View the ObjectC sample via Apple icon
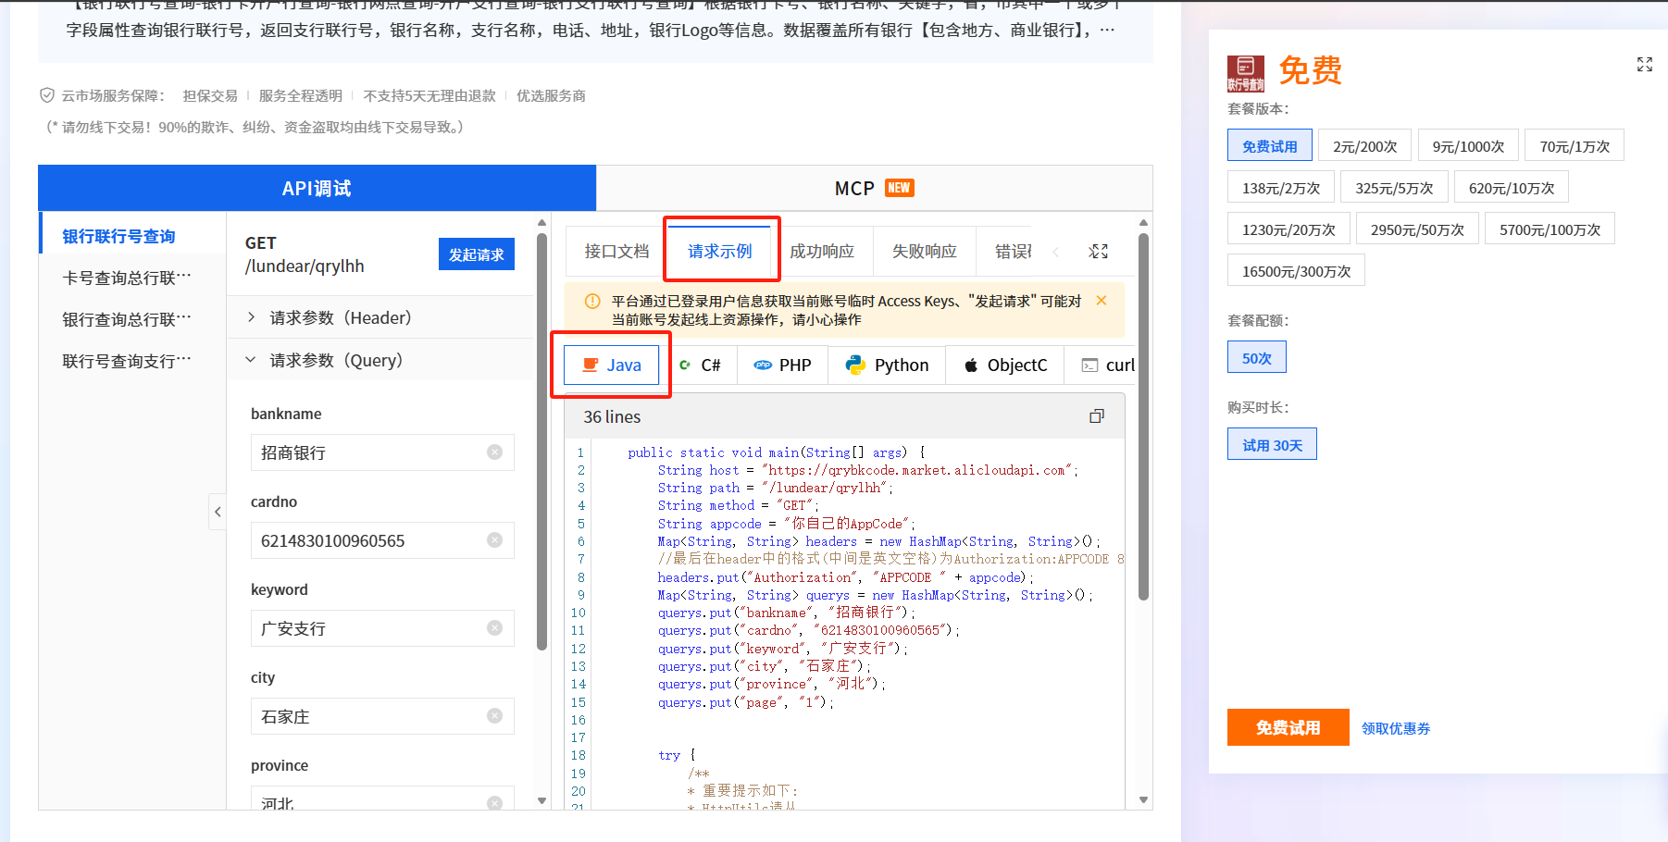Image resolution: width=1668 pixels, height=842 pixels. tap(1004, 365)
